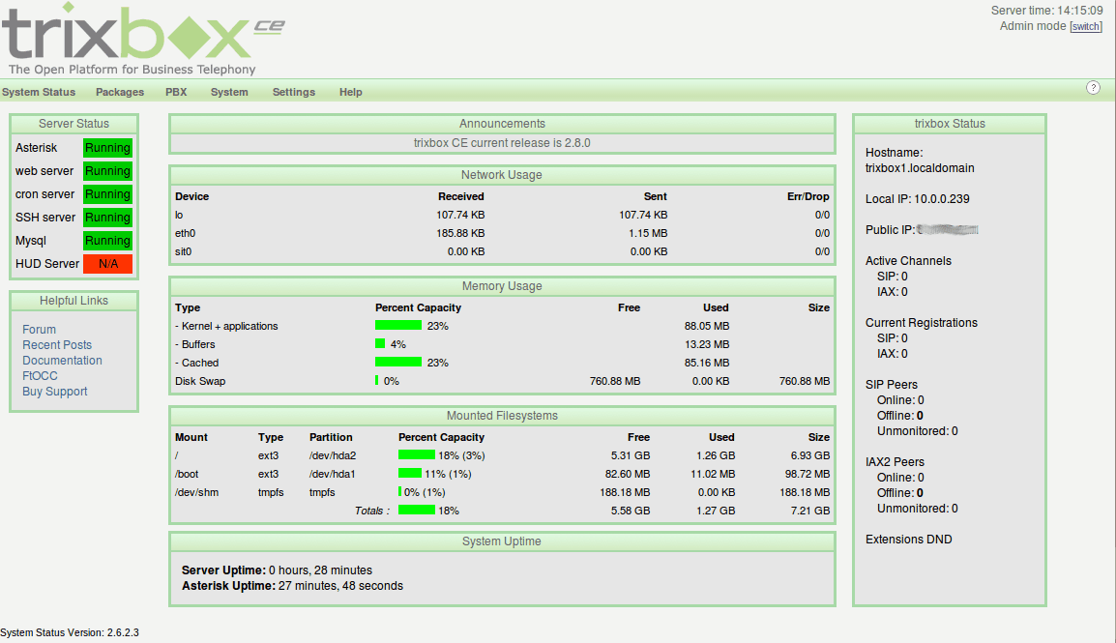
Task: Click the SSH server Running status badge
Action: coord(107,217)
